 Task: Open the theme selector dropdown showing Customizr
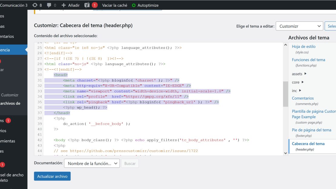(299, 26)
